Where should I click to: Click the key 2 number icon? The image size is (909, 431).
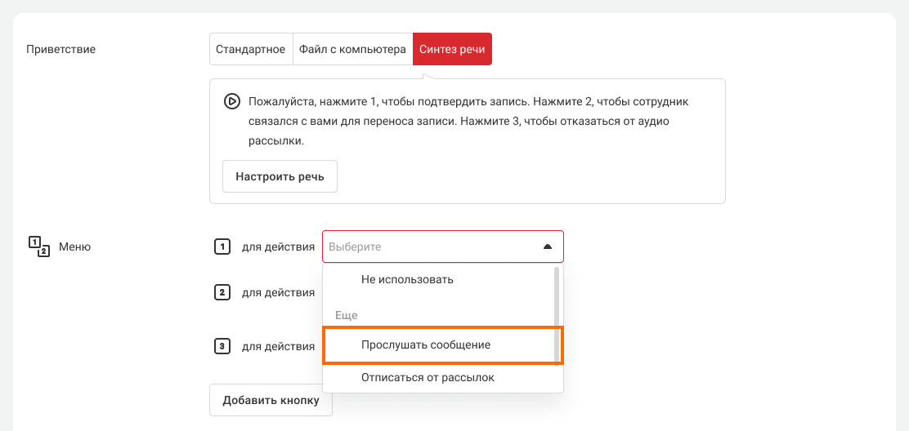[222, 292]
